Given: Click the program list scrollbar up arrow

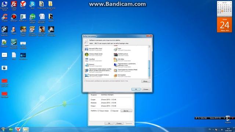Looking at the screenshot, I should click(x=149, y=47).
